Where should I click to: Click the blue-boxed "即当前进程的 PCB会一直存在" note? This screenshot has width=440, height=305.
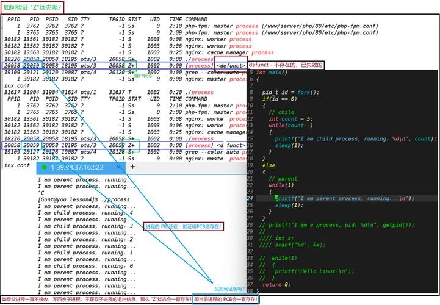click(226, 300)
